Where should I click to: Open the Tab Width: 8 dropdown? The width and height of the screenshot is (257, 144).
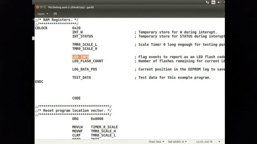click(177, 142)
